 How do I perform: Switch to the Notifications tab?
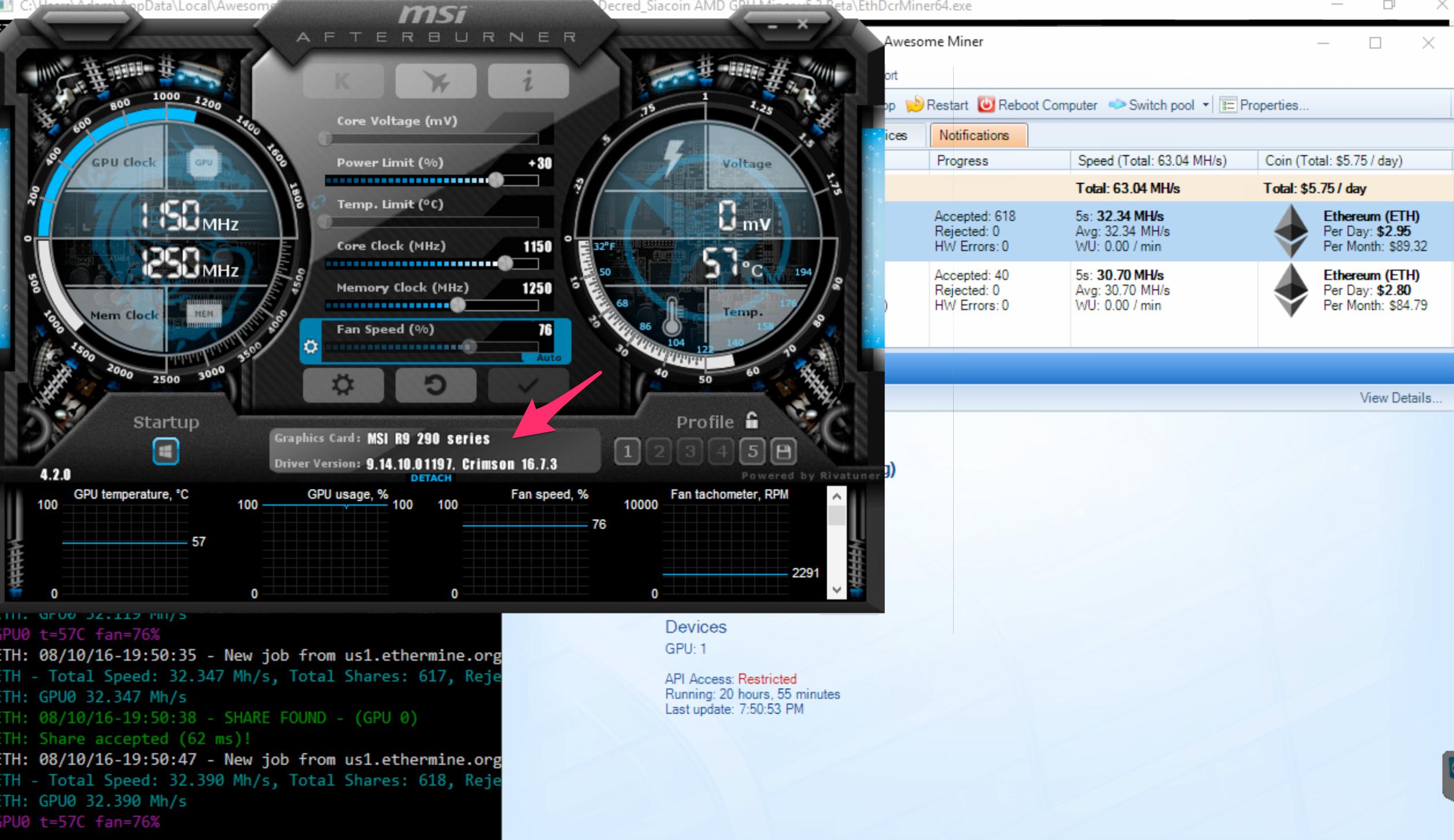(979, 135)
